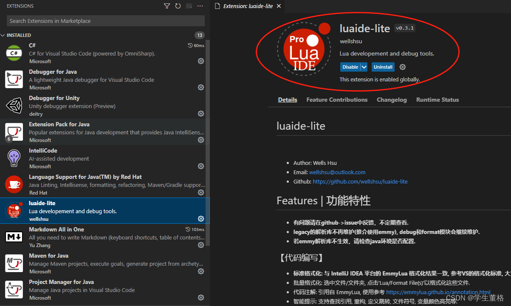Click the filter extensions icon
The image size is (511, 306).
pos(167,6)
